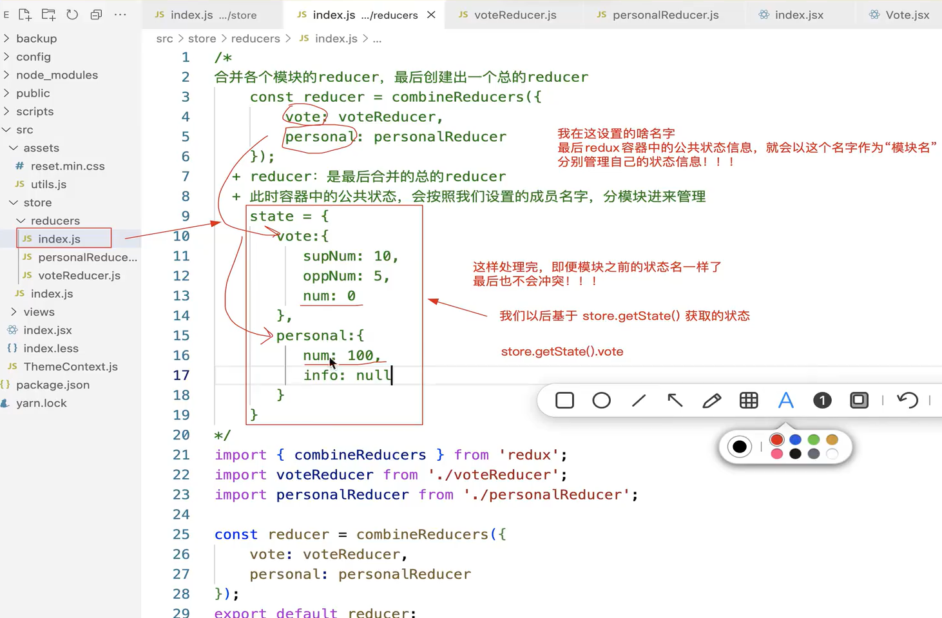Open ThemeContext.js in explorer
The width and height of the screenshot is (942, 618).
pyautogui.click(x=70, y=367)
